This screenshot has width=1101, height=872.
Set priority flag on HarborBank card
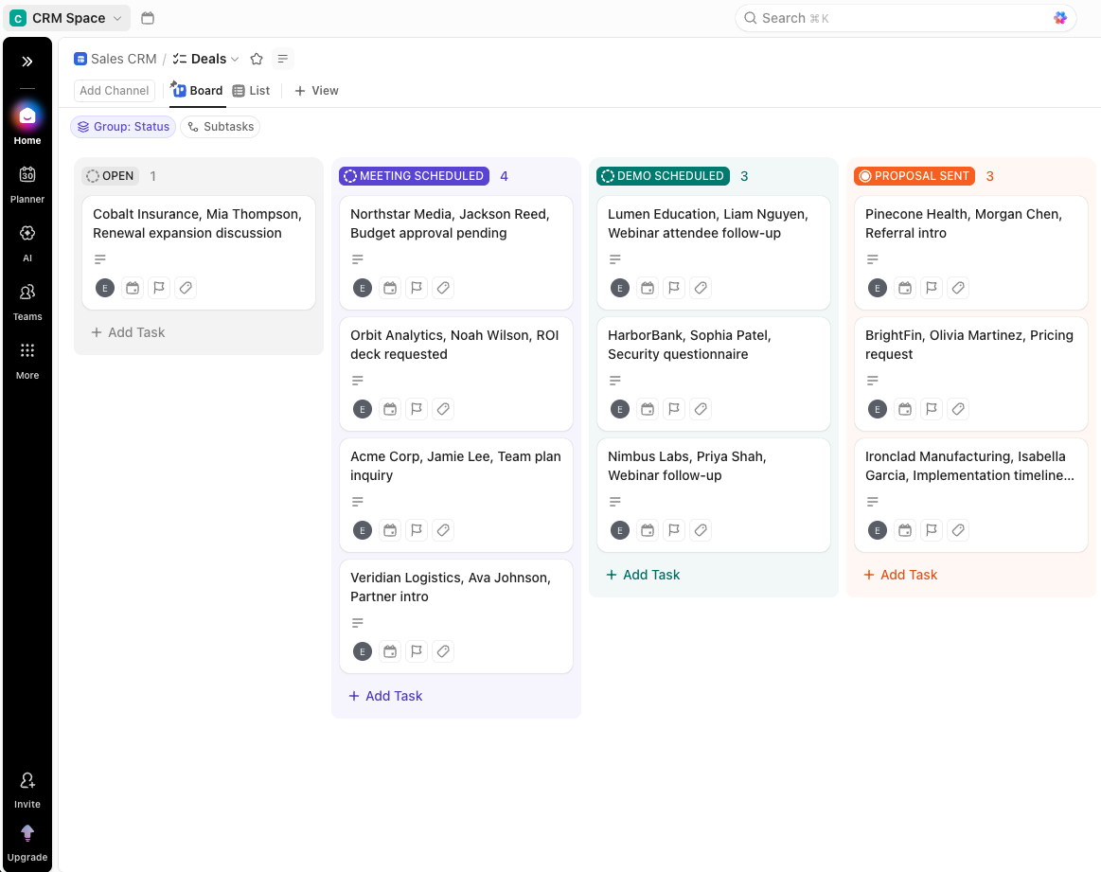pos(674,409)
